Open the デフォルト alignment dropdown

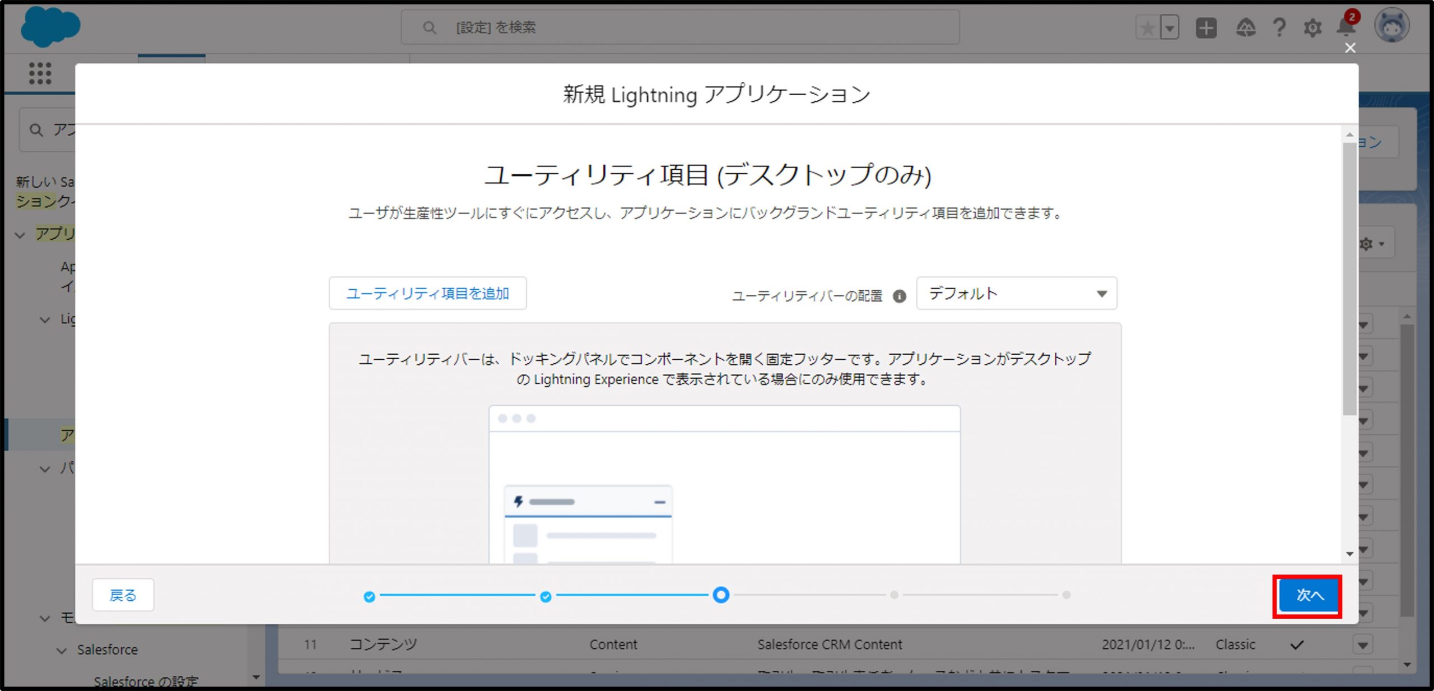point(1016,293)
